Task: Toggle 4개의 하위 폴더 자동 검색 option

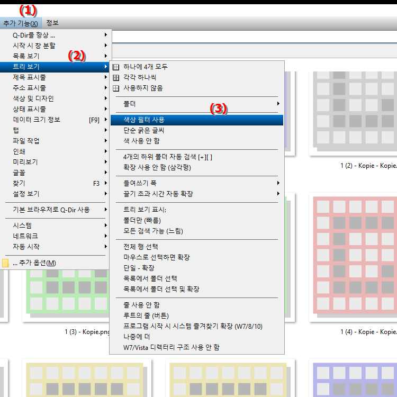Action: tap(197, 157)
